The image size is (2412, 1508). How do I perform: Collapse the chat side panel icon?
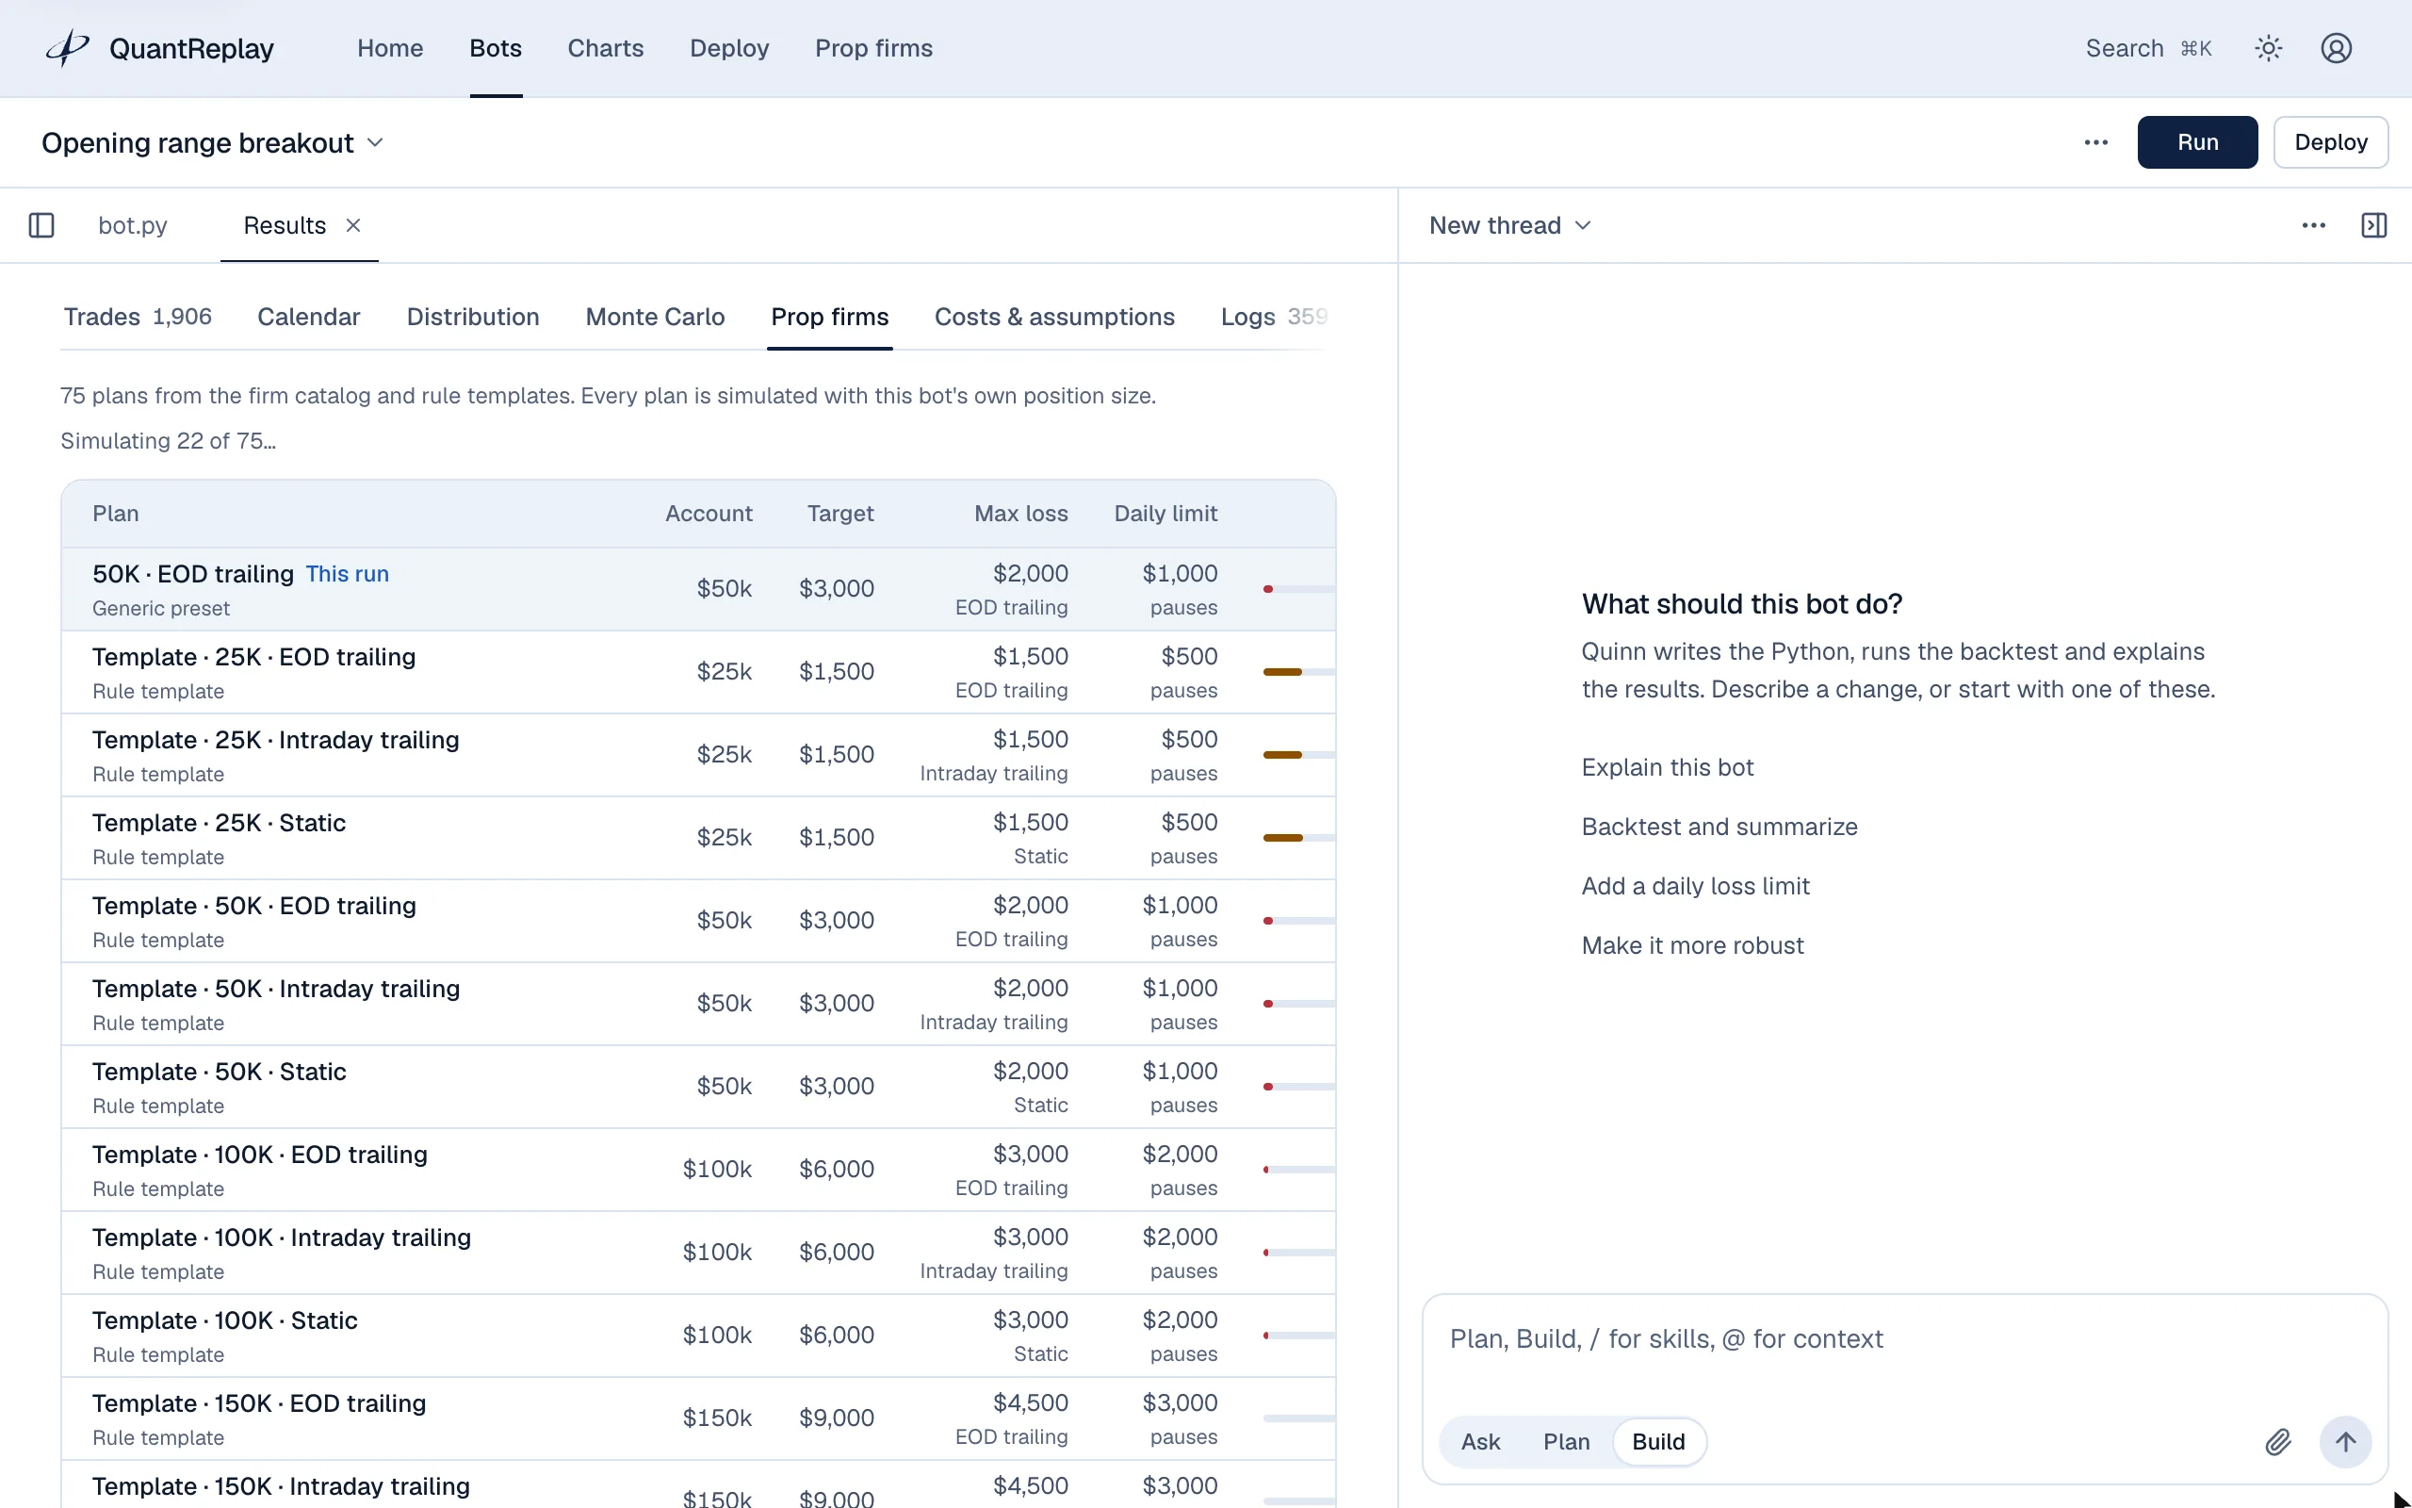[x=2374, y=225]
